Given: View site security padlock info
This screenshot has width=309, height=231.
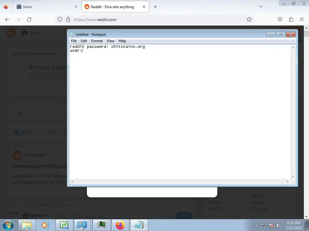Looking at the screenshot, I should 68,20.
